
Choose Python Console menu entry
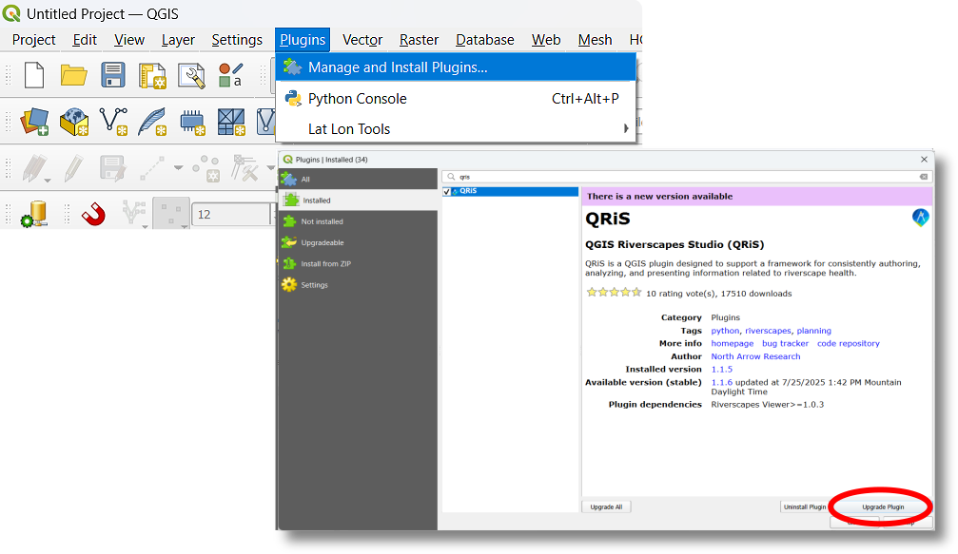(456, 99)
